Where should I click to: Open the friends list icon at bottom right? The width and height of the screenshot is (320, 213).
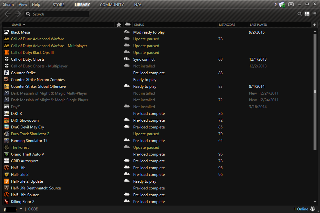[x=313, y=209]
